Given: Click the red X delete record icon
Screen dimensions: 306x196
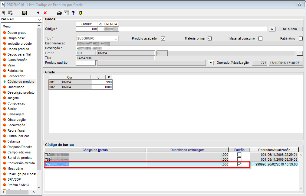Looking at the screenshot, I should tap(45, 13).
